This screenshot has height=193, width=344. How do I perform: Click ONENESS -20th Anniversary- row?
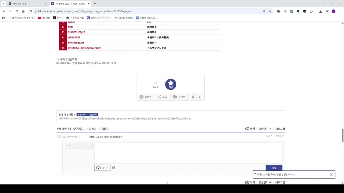tap(140, 48)
